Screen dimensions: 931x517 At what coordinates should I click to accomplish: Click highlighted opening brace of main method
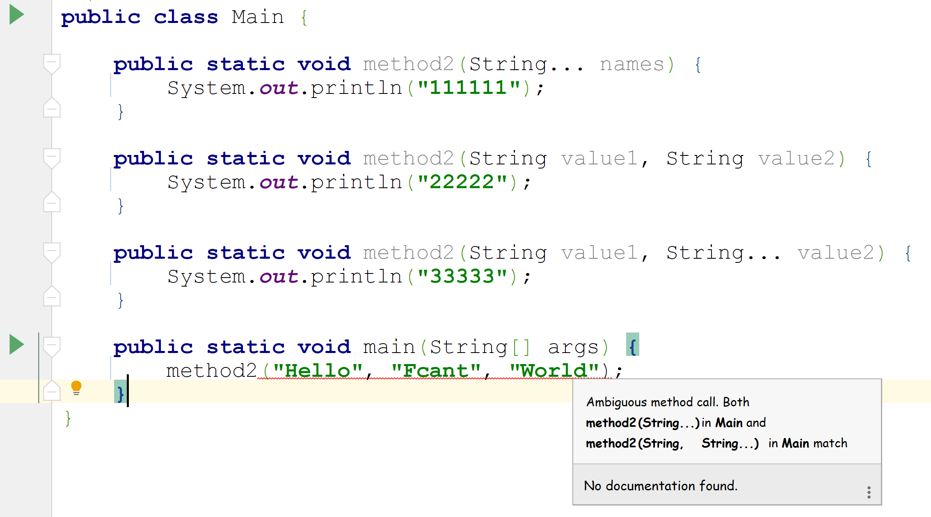pos(632,346)
